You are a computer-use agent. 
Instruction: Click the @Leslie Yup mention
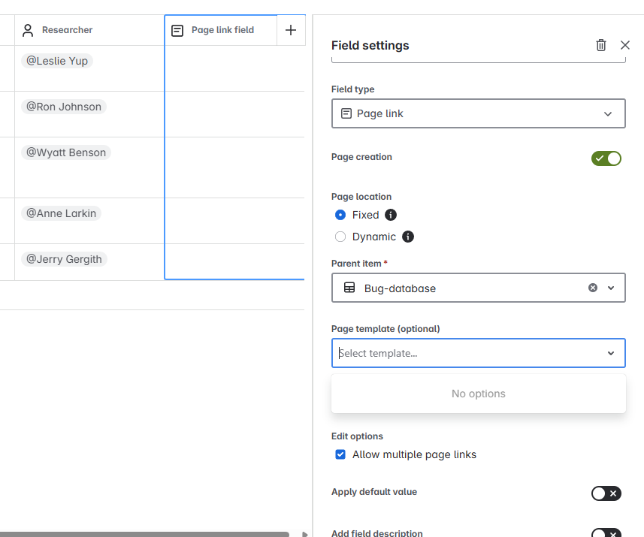coord(57,61)
